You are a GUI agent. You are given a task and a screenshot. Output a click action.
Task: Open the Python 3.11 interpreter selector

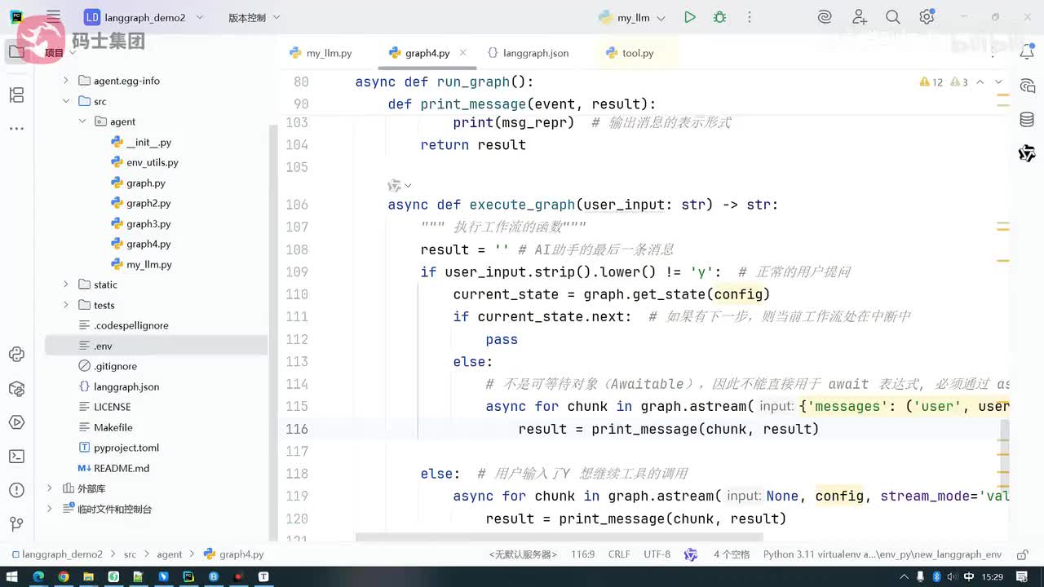tap(883, 554)
